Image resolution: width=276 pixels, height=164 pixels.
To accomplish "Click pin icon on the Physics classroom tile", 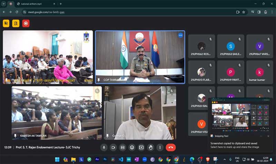I will click(7, 80).
